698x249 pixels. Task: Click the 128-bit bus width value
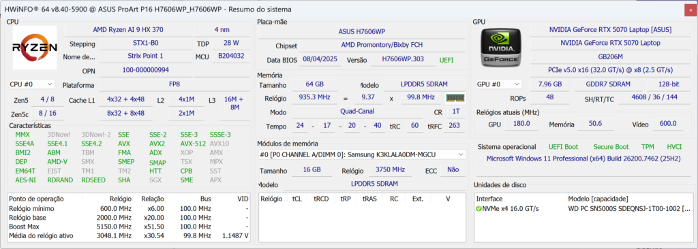tap(668, 84)
